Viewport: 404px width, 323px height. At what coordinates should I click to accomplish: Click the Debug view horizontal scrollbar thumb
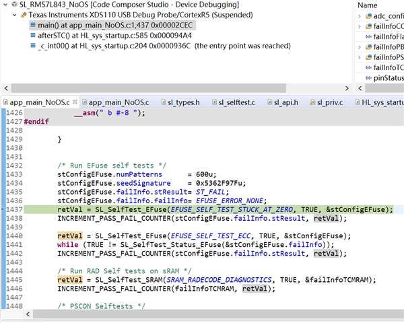149,88
